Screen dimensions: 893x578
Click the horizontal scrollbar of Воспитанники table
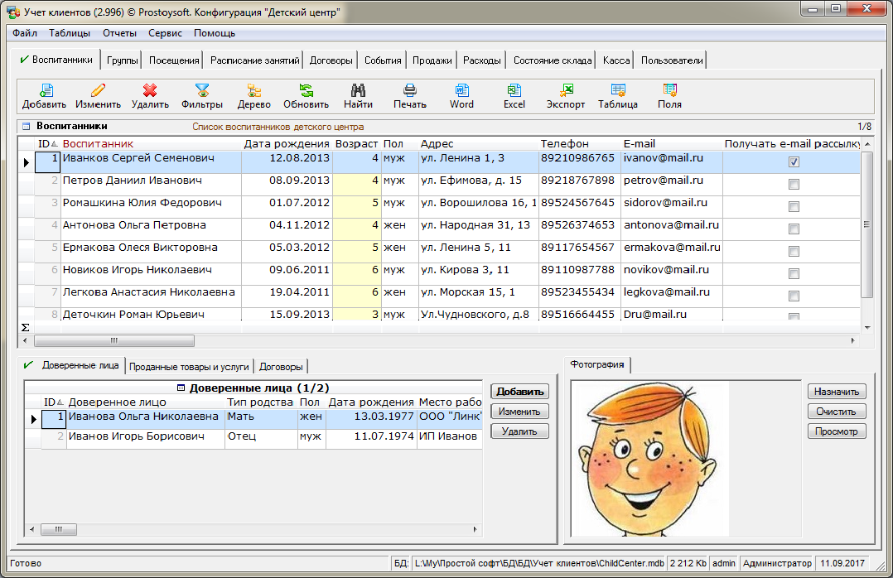pyautogui.click(x=114, y=340)
